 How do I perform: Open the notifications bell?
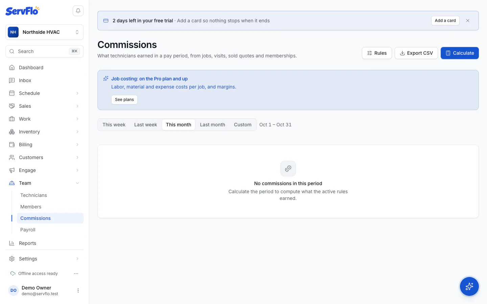(x=78, y=11)
